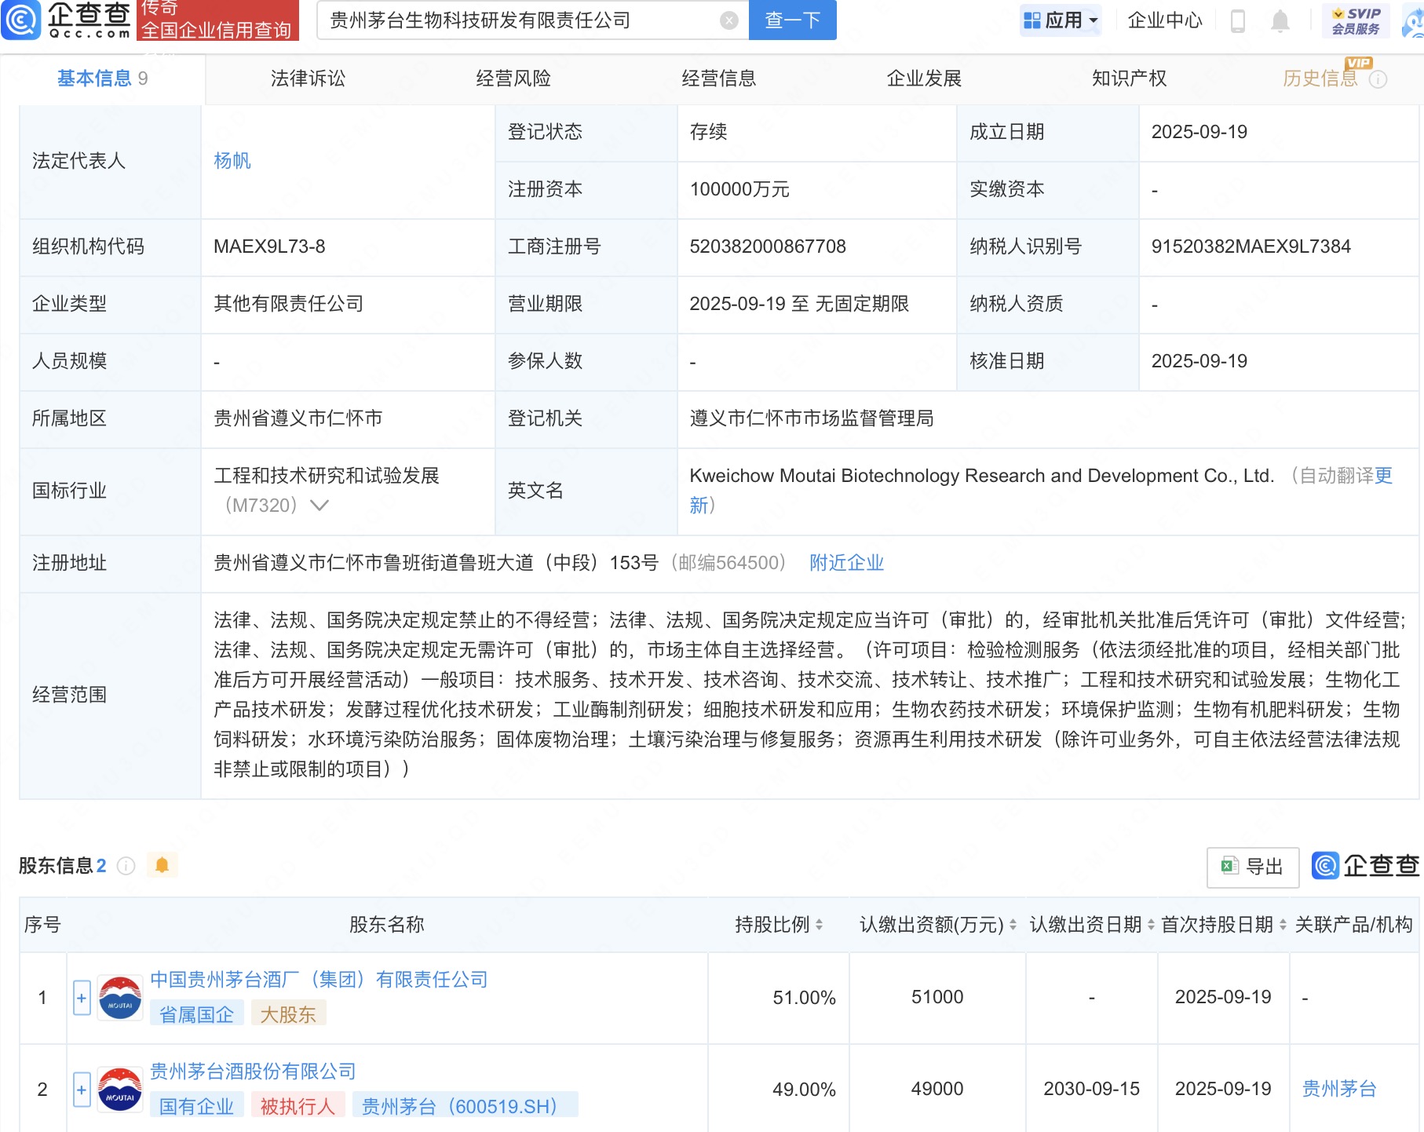1424x1132 pixels.
Task: Switch to the 知识产权 tab
Action: point(1129,79)
